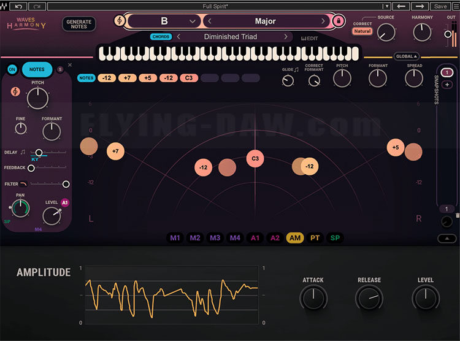Image resolution: width=460 pixels, height=341 pixels.
Task: Delete snapshot with trash icon
Action: click(x=458, y=215)
